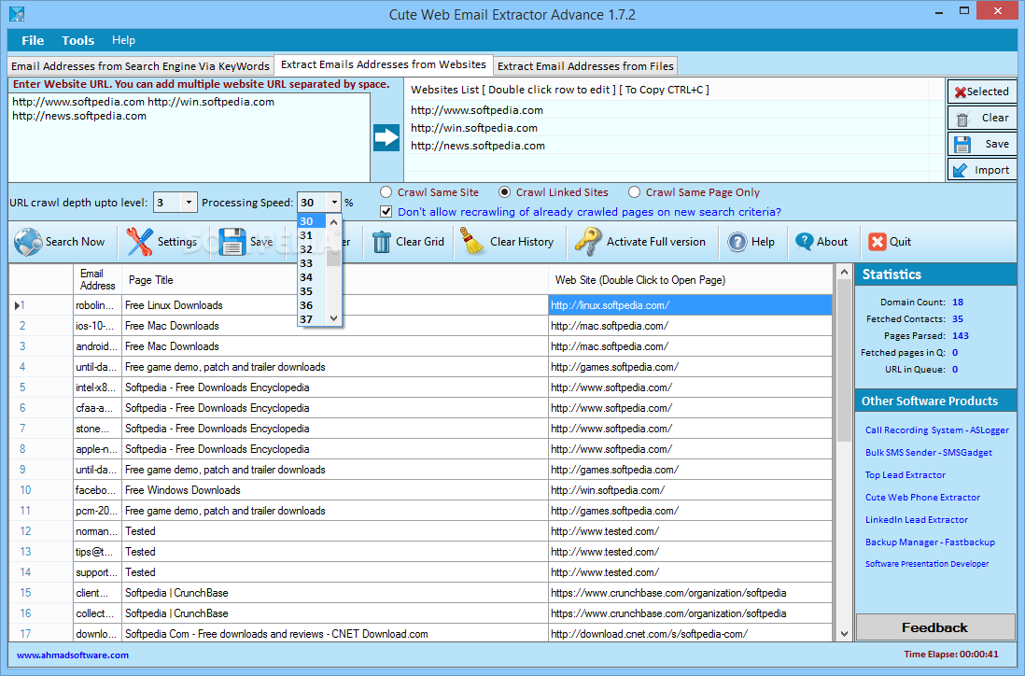Click results grid scrollbar up arrow
The height and width of the screenshot is (676, 1025).
pos(844,272)
